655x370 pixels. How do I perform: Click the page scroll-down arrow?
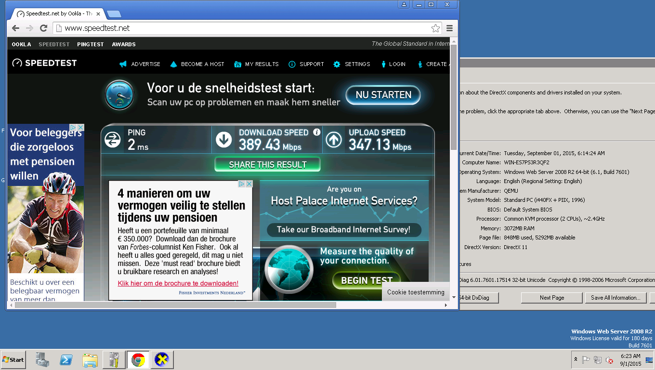click(x=454, y=297)
